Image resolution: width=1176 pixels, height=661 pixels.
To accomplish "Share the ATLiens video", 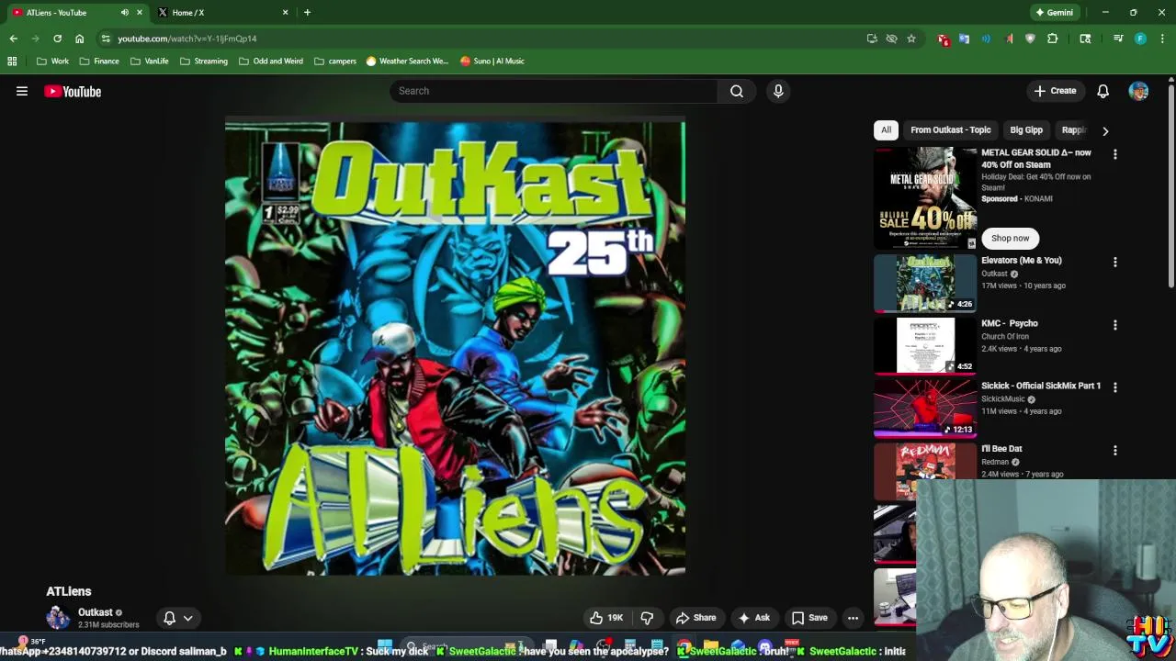I will [x=695, y=618].
